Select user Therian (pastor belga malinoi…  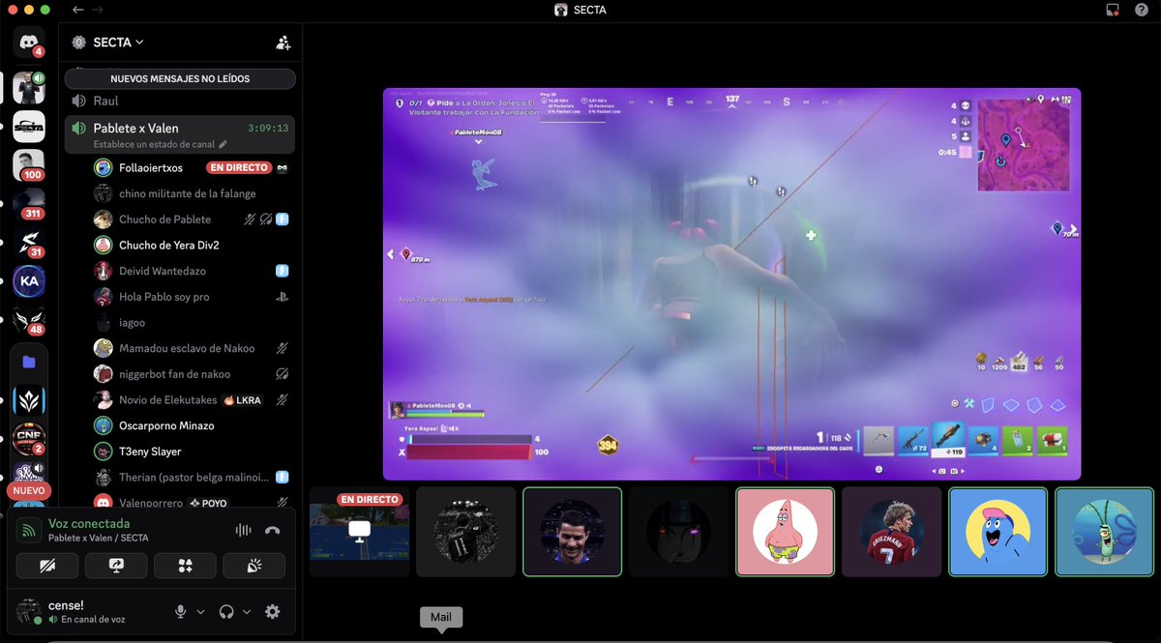click(x=192, y=477)
